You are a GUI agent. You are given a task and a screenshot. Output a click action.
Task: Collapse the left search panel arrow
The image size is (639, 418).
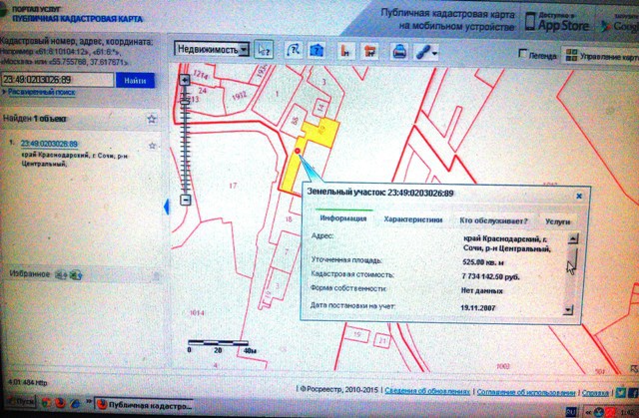coord(166,207)
